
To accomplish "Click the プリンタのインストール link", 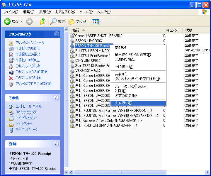I will [30, 43].
